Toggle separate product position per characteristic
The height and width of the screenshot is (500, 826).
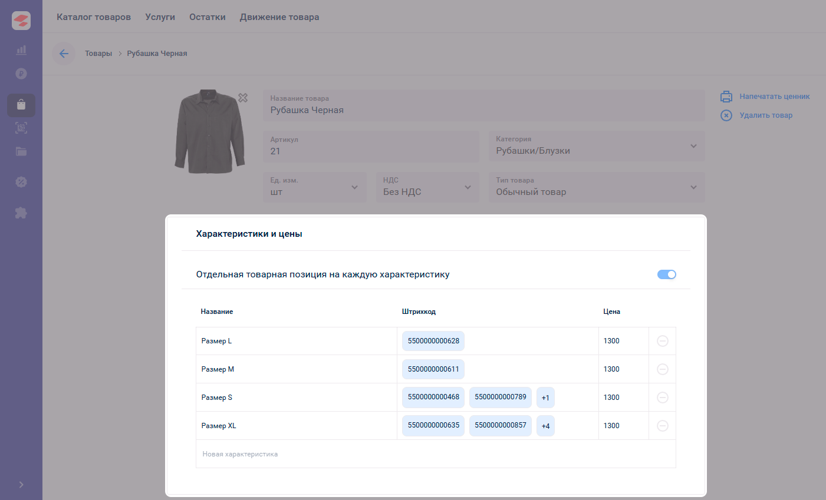pos(666,274)
